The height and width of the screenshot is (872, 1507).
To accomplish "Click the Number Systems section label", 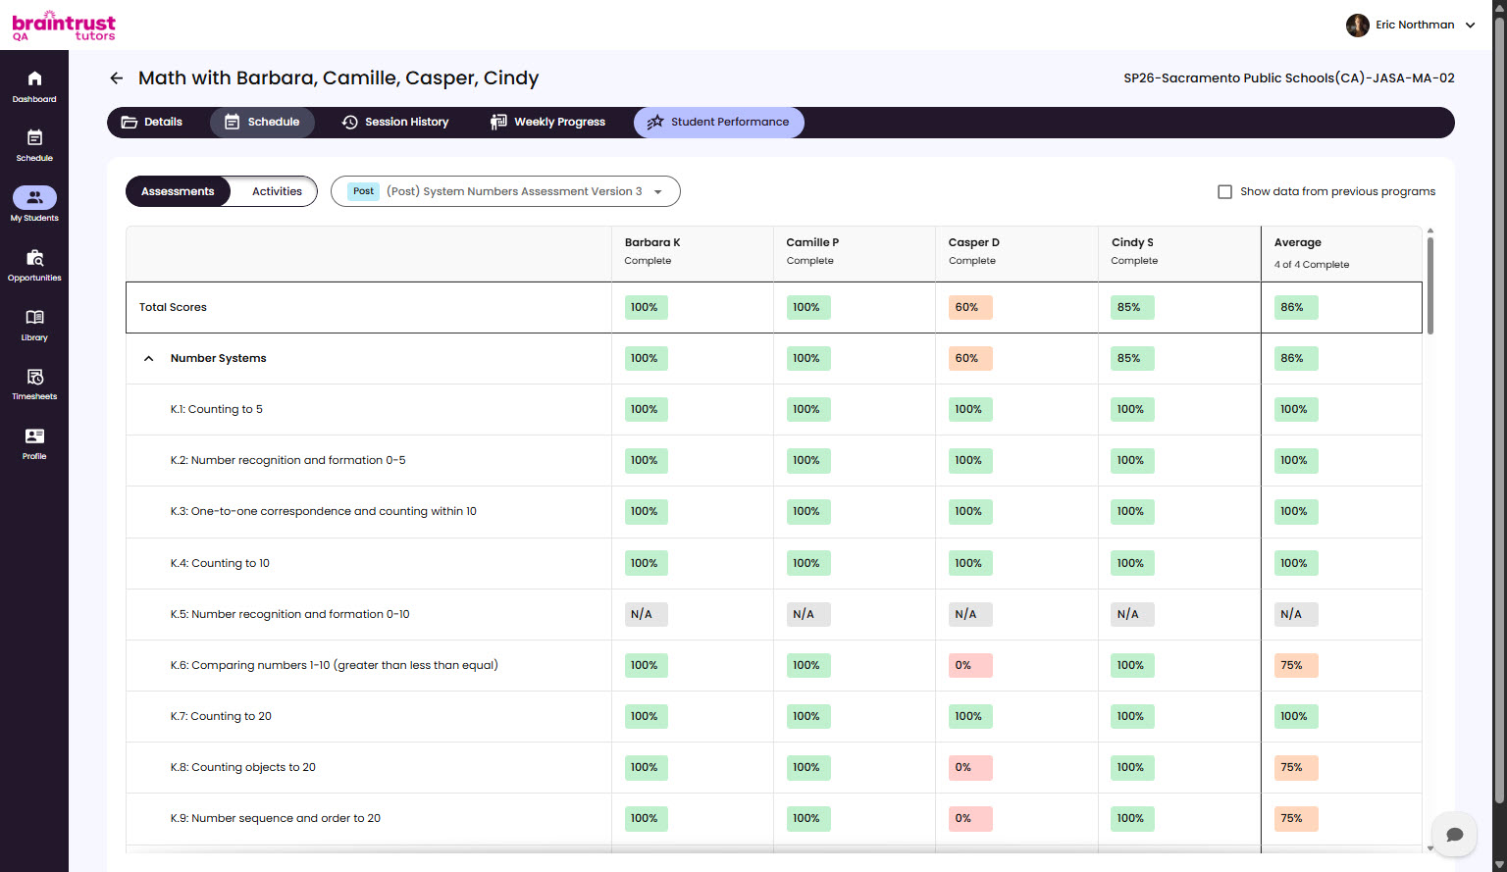I will tap(218, 358).
